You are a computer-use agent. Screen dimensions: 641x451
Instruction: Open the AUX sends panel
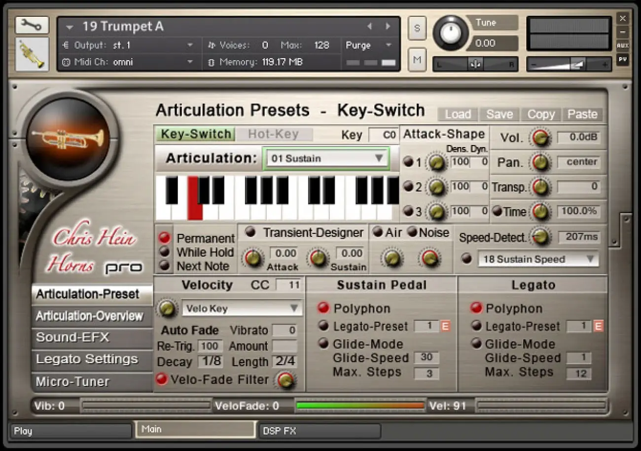pyautogui.click(x=623, y=46)
